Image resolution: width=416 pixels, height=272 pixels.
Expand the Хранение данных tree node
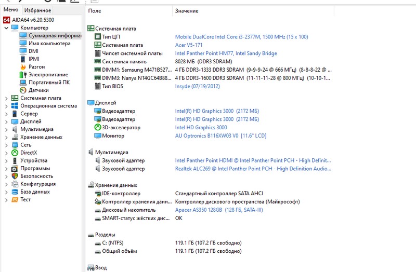point(6,137)
